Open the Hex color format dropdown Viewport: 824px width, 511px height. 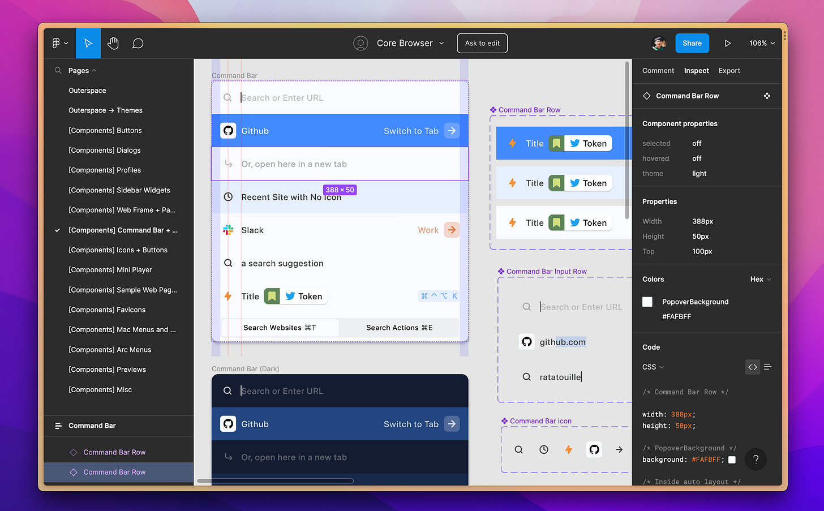coord(761,279)
